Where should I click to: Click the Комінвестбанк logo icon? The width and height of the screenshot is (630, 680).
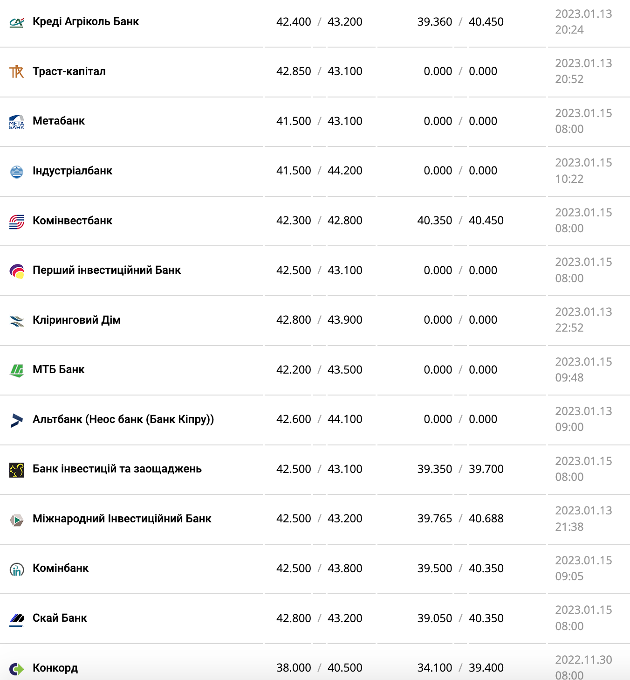pos(17,222)
